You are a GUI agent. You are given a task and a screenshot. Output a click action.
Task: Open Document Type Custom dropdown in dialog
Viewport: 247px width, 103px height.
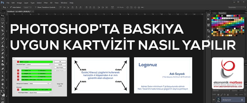click(x=38, y=64)
